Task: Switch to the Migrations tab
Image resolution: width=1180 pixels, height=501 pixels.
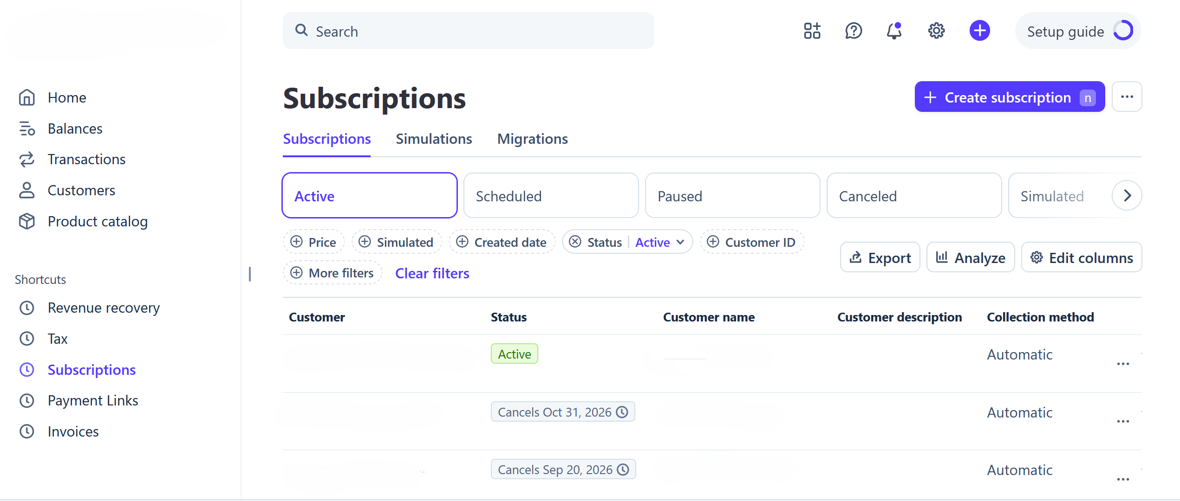Action: click(x=533, y=139)
